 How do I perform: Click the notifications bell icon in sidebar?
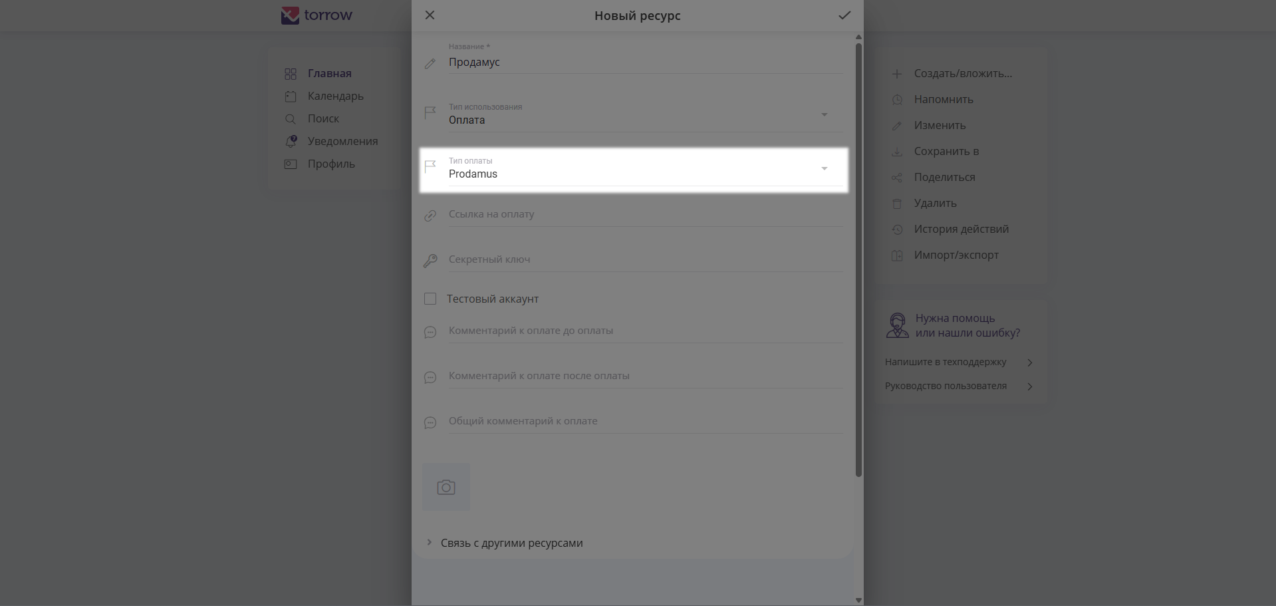[291, 141]
